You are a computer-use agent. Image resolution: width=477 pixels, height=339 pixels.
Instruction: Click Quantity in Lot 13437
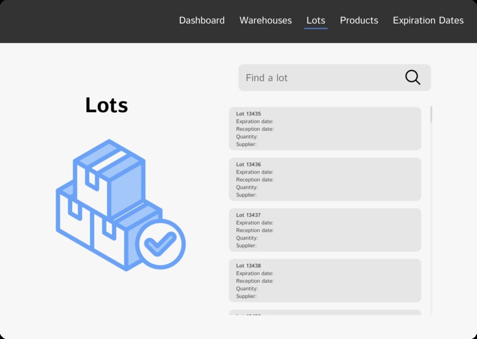click(x=247, y=238)
